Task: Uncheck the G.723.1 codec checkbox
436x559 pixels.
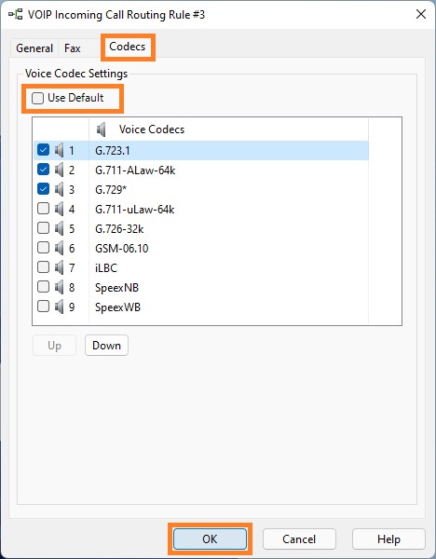Action: (x=43, y=150)
